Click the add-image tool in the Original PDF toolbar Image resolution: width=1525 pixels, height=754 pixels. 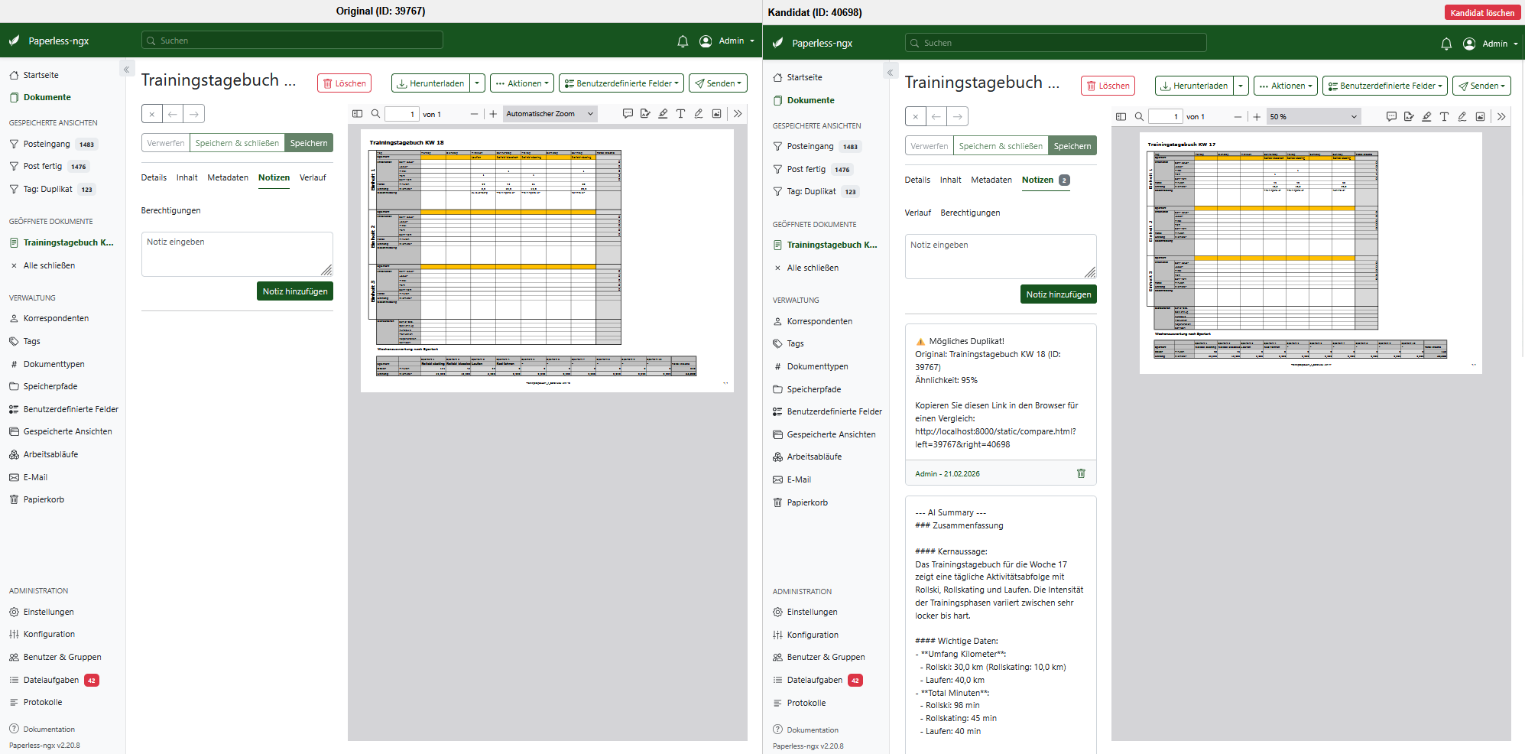(716, 114)
